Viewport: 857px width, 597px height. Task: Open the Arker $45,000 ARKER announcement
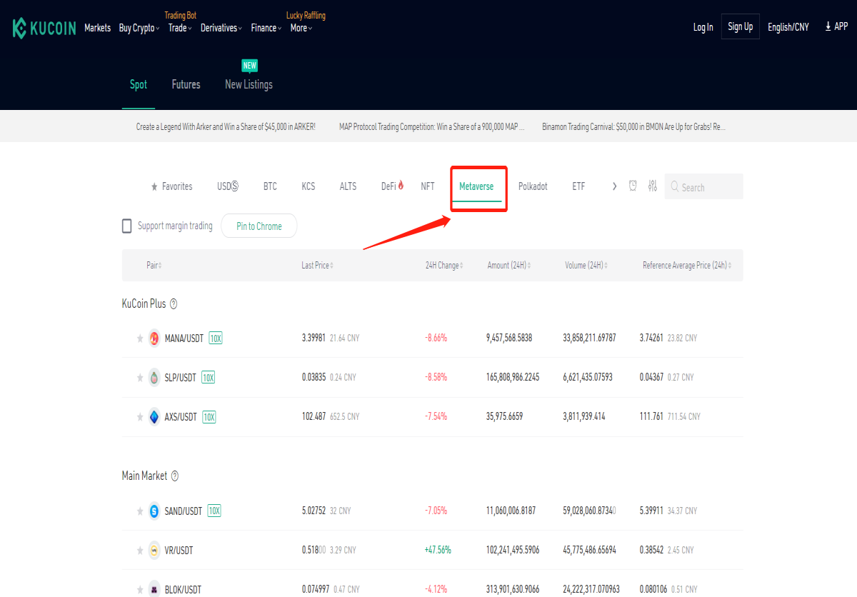coord(226,126)
